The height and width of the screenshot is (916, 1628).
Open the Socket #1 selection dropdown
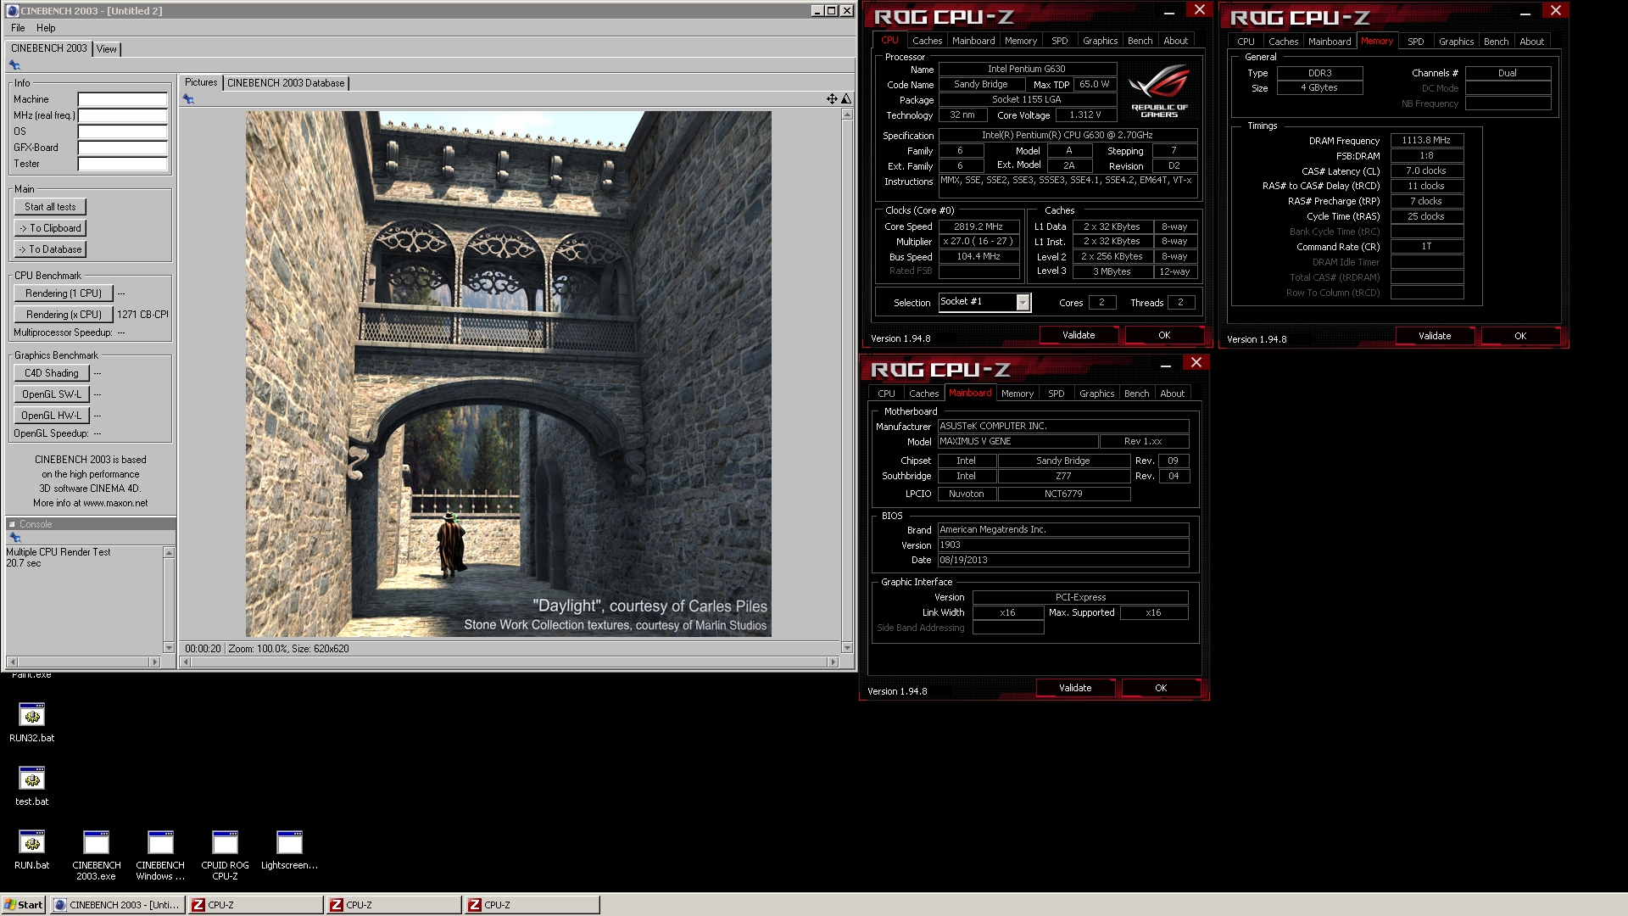coord(1023,303)
